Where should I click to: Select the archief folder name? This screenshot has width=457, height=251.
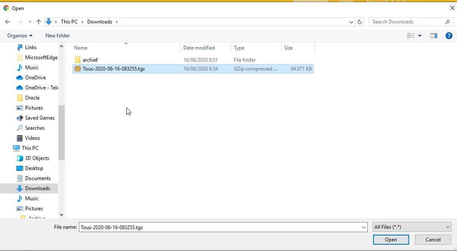tap(90, 60)
